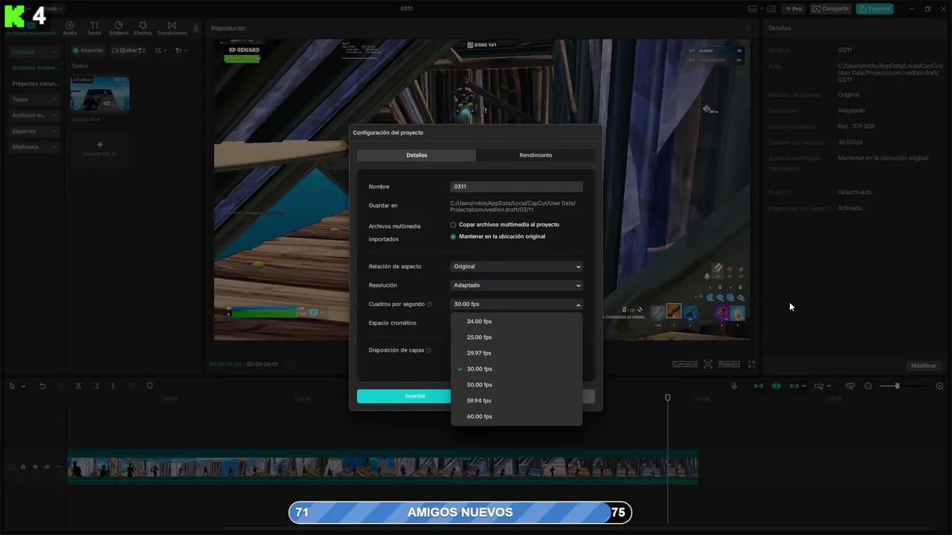Toggle the main track magnet icon
Image resolution: width=952 pixels, height=535 pixels.
pyautogui.click(x=759, y=386)
